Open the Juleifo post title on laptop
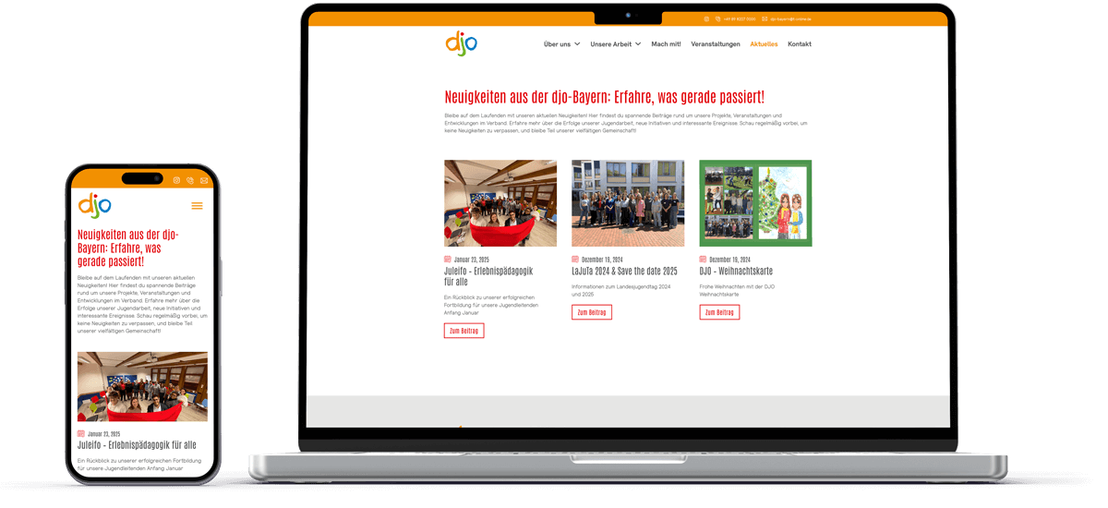 point(488,276)
